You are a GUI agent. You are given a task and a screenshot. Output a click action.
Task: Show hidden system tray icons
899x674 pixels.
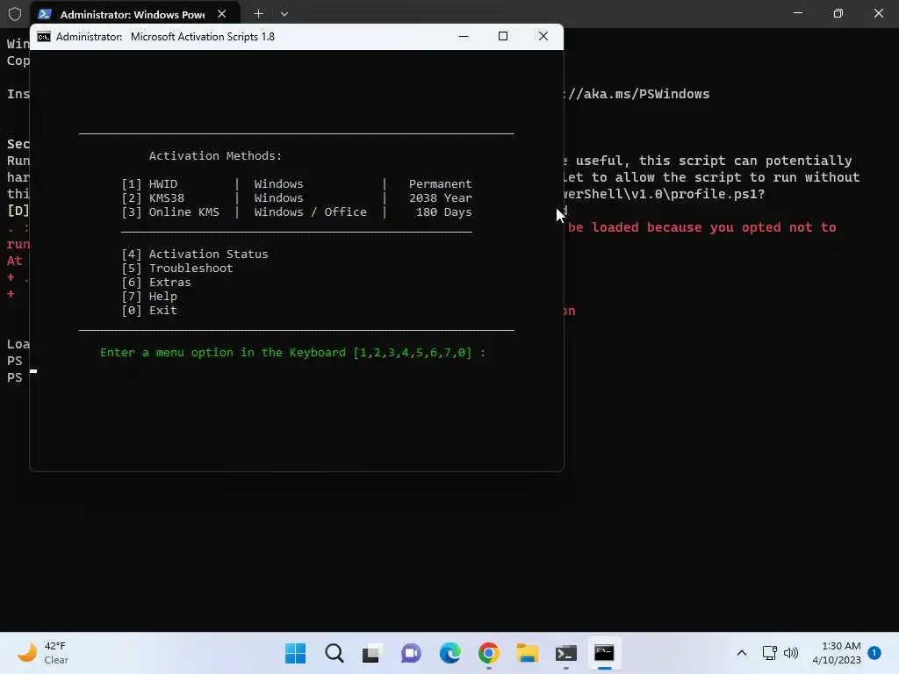click(741, 653)
